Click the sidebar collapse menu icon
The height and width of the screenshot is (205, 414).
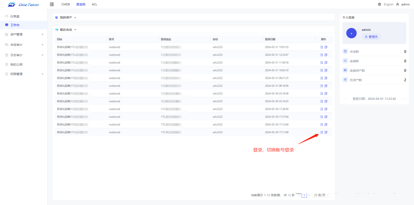point(52,4)
